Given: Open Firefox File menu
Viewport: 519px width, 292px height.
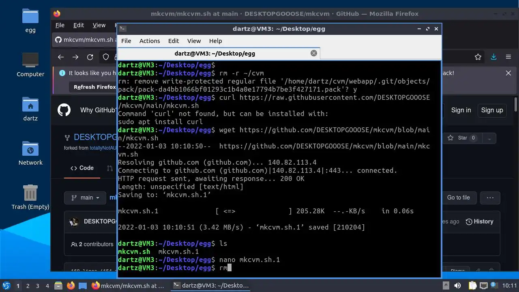Looking at the screenshot, I should [x=60, y=25].
